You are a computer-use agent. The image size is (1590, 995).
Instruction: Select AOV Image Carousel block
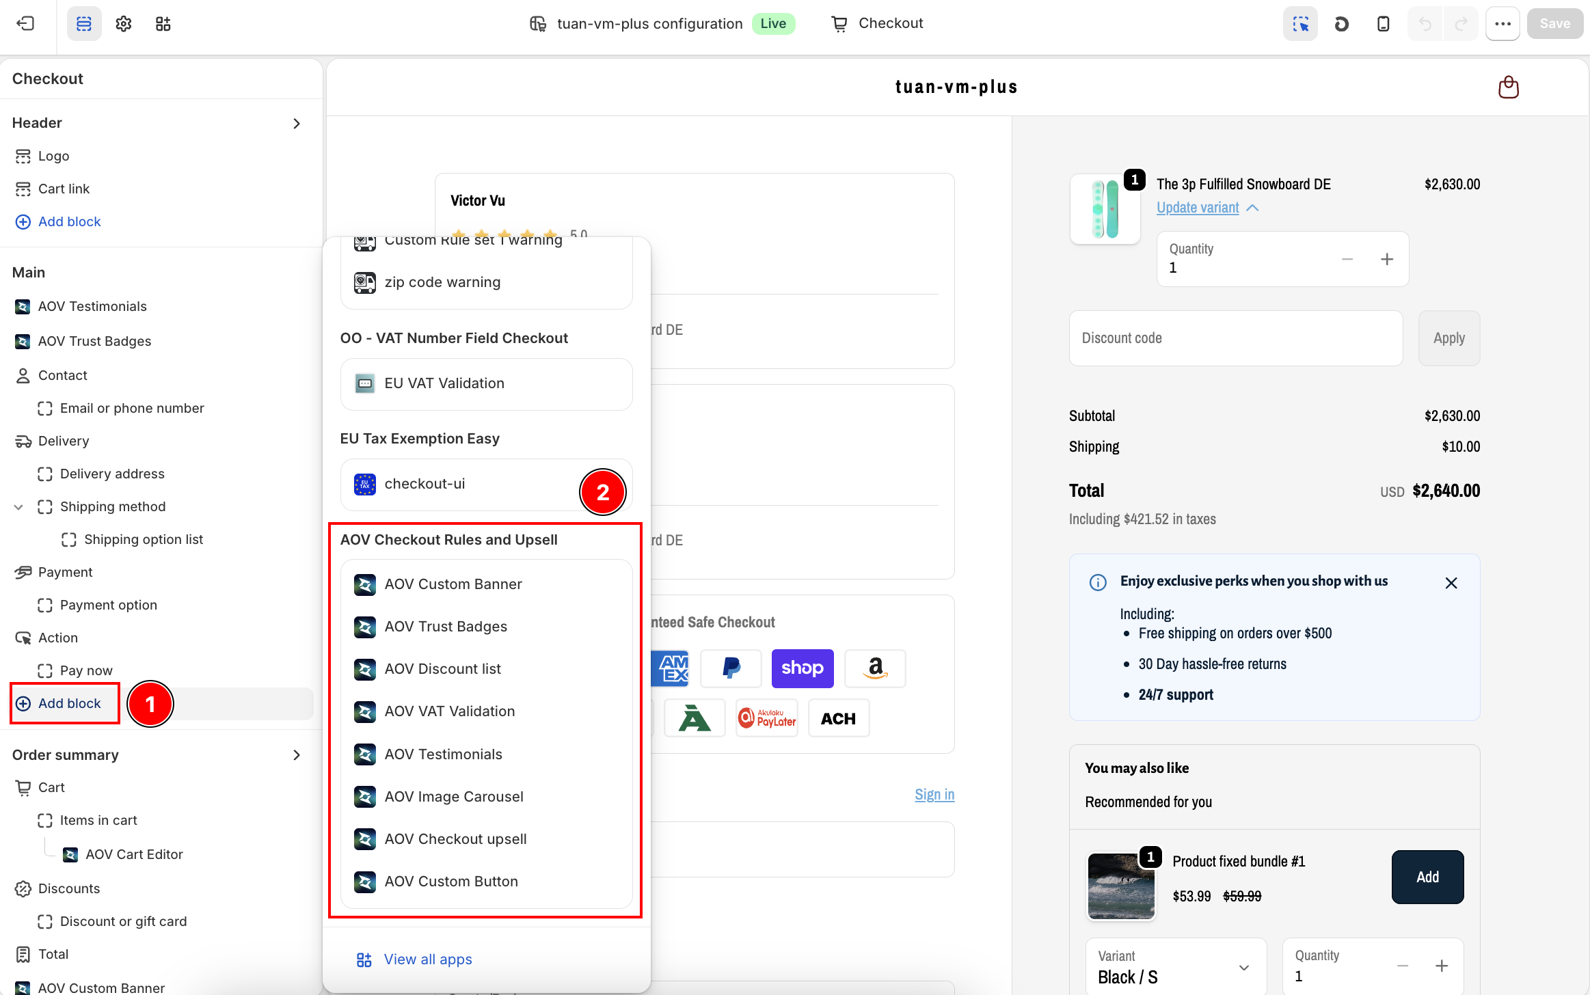pos(486,797)
